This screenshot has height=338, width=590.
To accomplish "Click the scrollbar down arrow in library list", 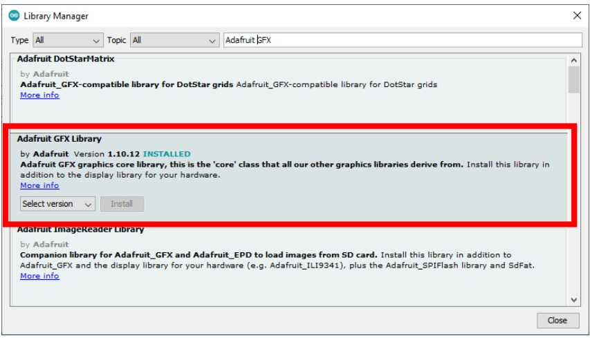I will point(573,299).
